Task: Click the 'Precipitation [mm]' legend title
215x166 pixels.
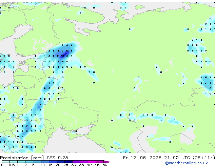Action: (22, 158)
